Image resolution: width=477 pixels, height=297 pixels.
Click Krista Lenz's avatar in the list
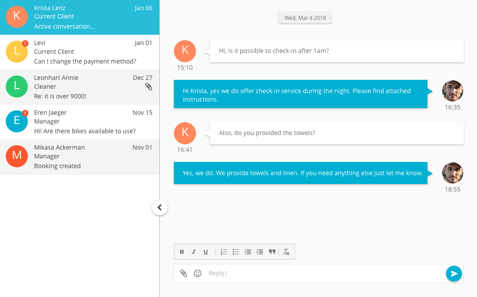tap(17, 17)
